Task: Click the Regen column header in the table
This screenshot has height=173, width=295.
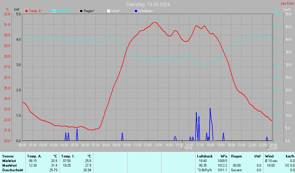Action: (236, 156)
